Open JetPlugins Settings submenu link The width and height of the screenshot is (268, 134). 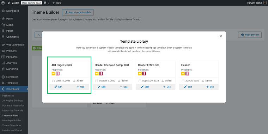coord(12,100)
